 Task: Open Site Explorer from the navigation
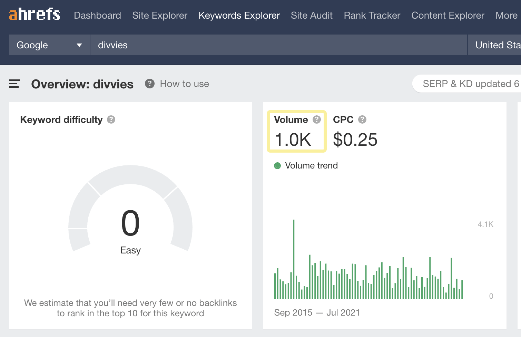pyautogui.click(x=160, y=16)
